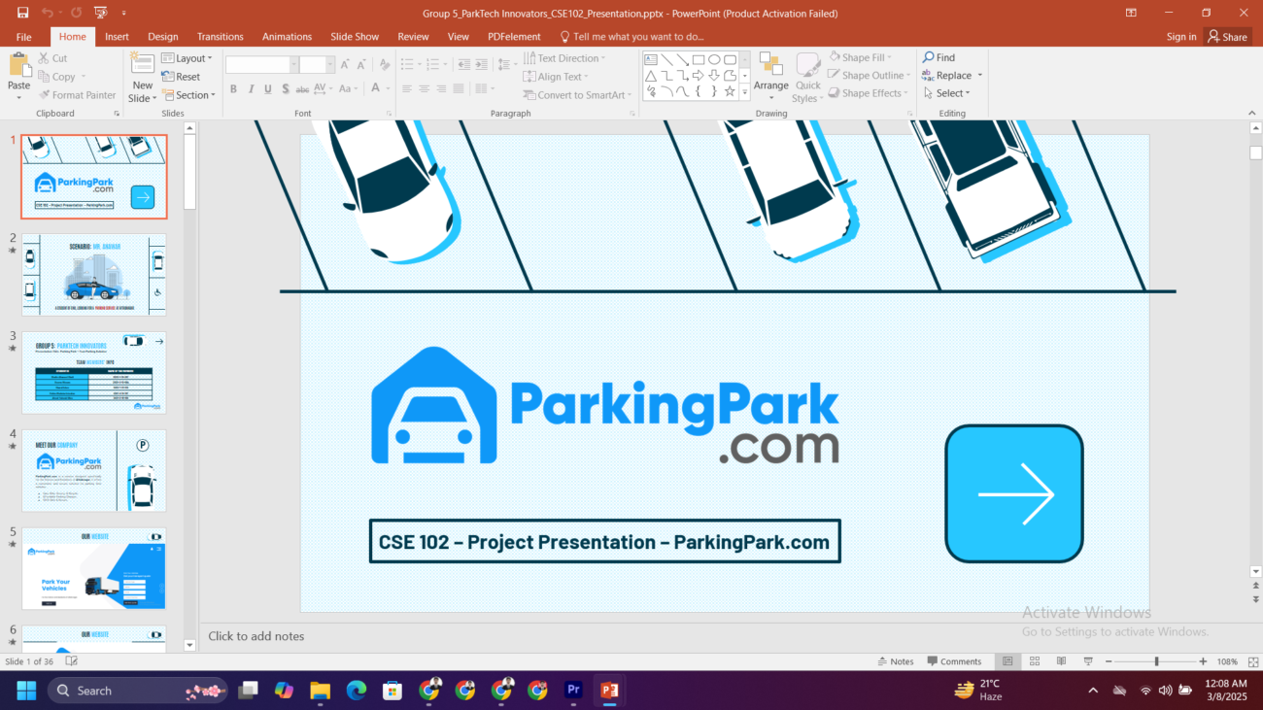Image resolution: width=1263 pixels, height=710 pixels.
Task: Select the right arrow shape
Action: click(699, 76)
